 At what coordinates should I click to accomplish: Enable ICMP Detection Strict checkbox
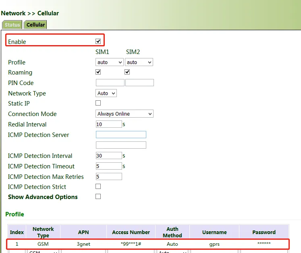tap(98, 187)
